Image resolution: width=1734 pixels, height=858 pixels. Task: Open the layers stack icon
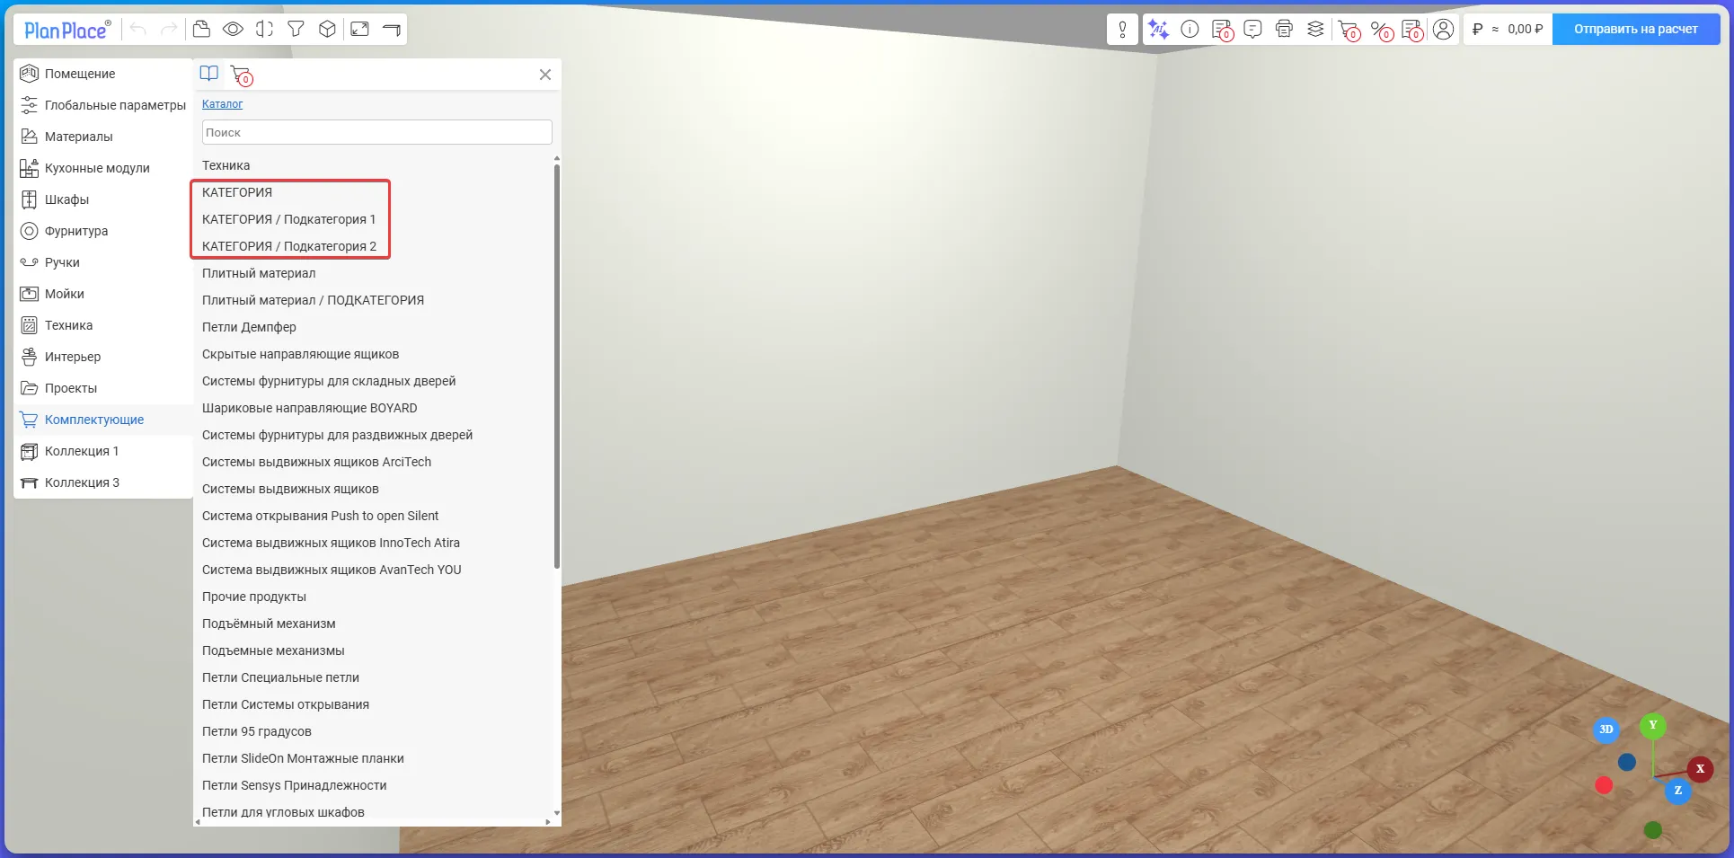pos(1315,30)
